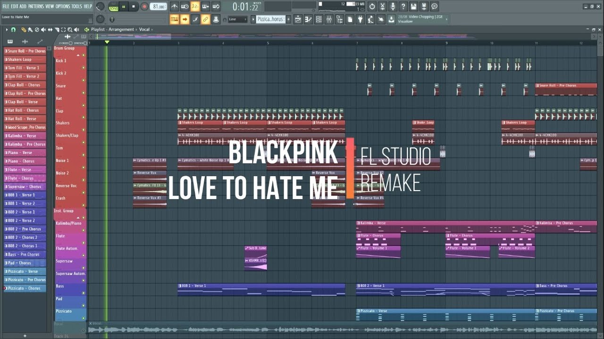Select '808 1 - Verse 1' in picker
Image resolution: width=604 pixels, height=339 pixels.
coord(25,195)
